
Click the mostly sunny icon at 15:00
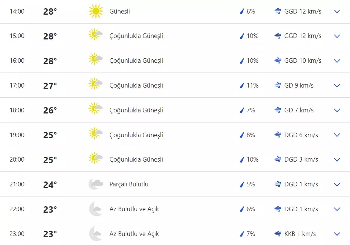click(95, 36)
